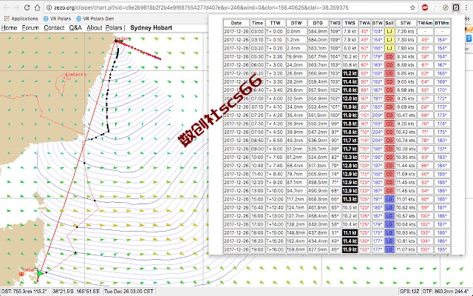
Task: Click the 209° BTW cell
Action: (x=378, y=115)
